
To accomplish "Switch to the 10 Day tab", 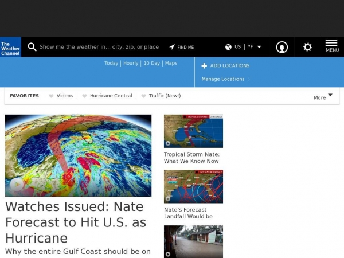I will pyautogui.click(x=151, y=63).
